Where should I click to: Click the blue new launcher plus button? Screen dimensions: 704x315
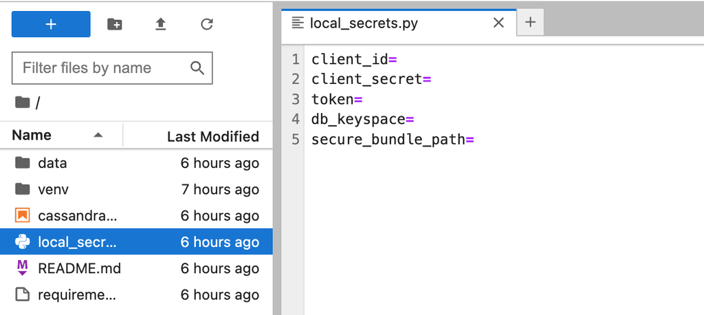[51, 24]
